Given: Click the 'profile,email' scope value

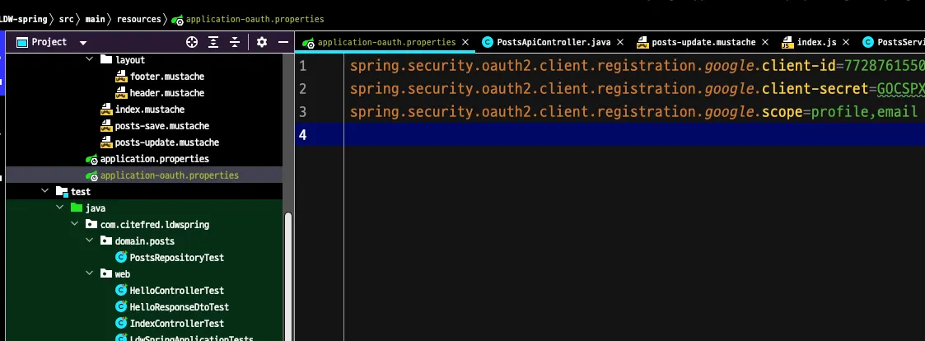Looking at the screenshot, I should 864,111.
